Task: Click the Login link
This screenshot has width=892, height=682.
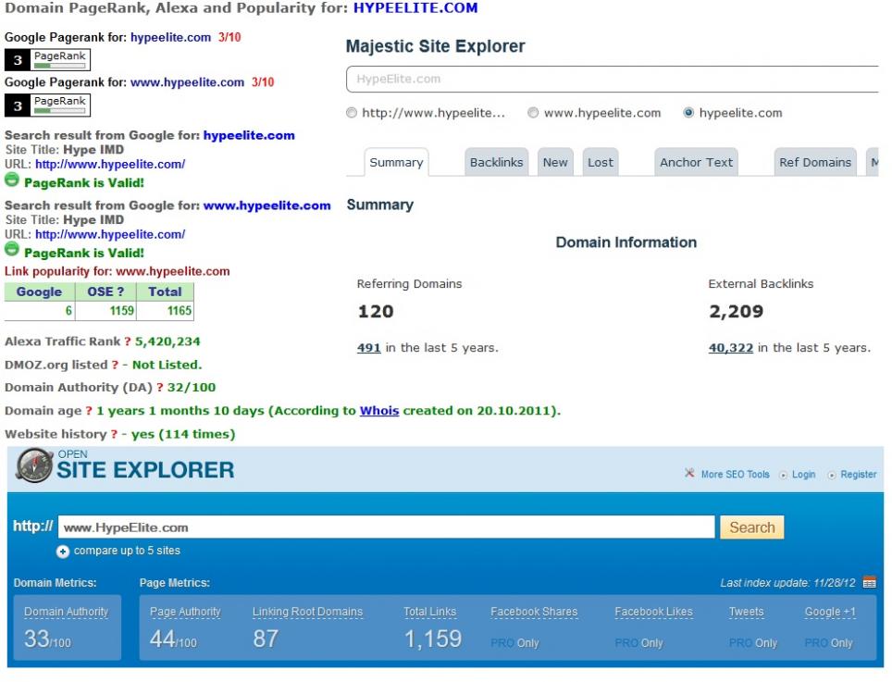Action: click(803, 475)
